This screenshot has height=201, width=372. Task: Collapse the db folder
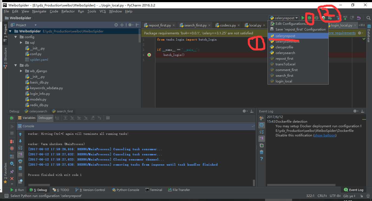pos(16,65)
